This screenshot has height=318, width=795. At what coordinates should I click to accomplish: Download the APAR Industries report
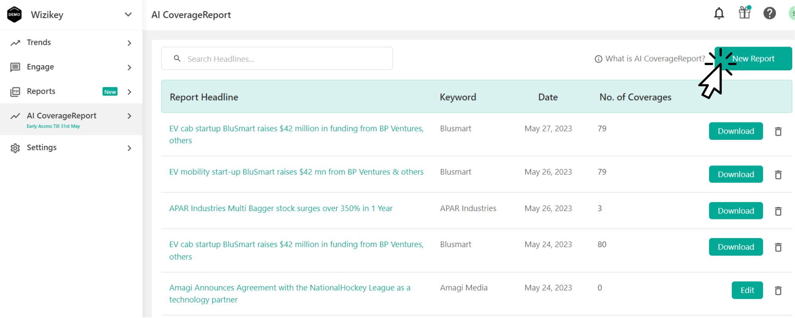tap(736, 211)
